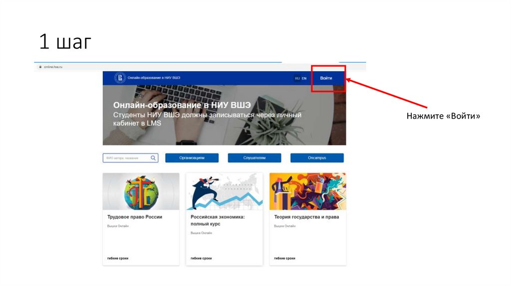Click Вышка Онлайн under Трудовое право России

tap(118, 226)
